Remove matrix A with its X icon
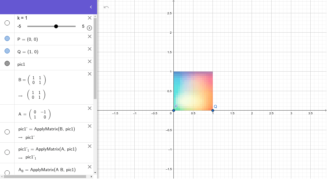 (89, 108)
